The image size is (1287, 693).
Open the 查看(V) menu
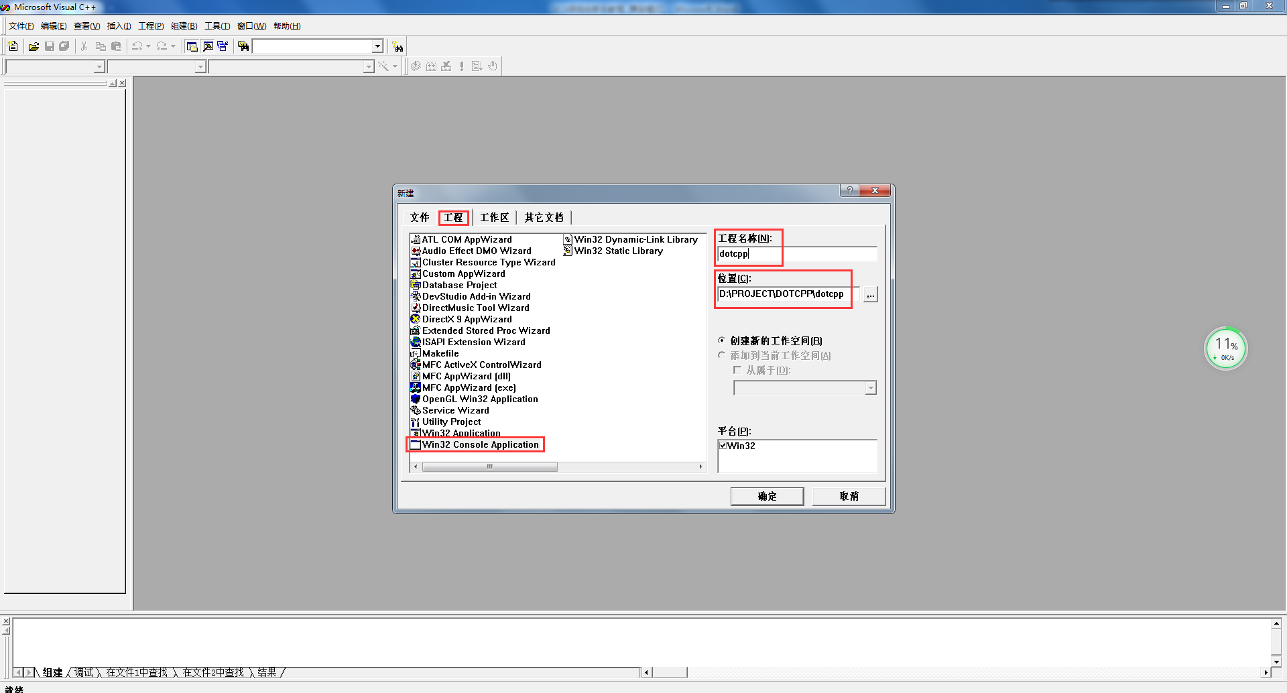pyautogui.click(x=86, y=26)
